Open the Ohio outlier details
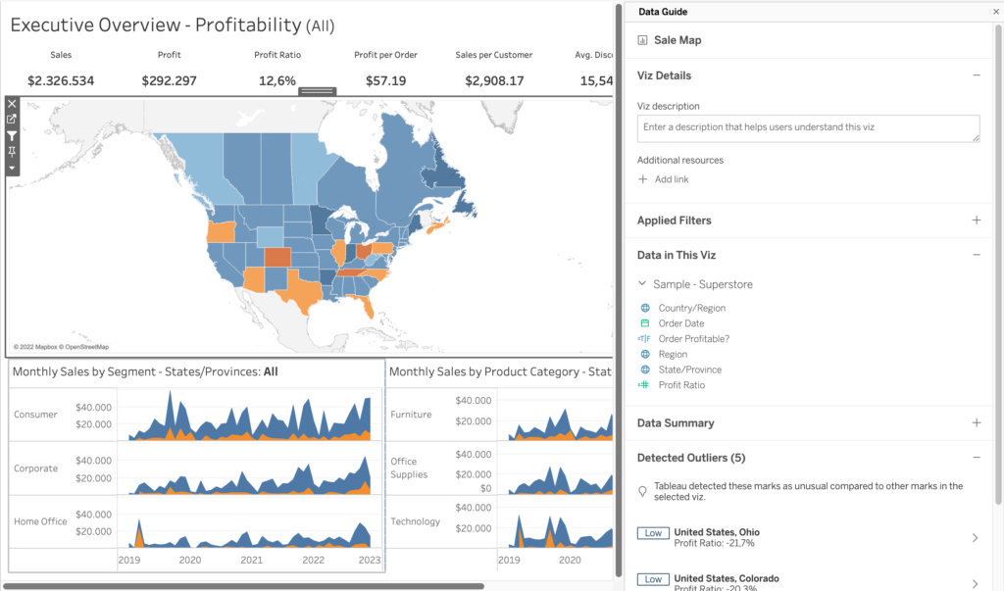 (974, 537)
